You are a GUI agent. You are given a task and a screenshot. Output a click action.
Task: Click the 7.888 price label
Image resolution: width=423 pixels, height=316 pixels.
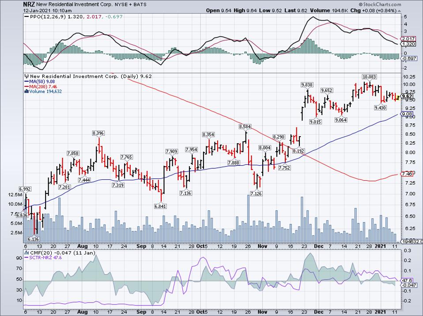coord(233,163)
